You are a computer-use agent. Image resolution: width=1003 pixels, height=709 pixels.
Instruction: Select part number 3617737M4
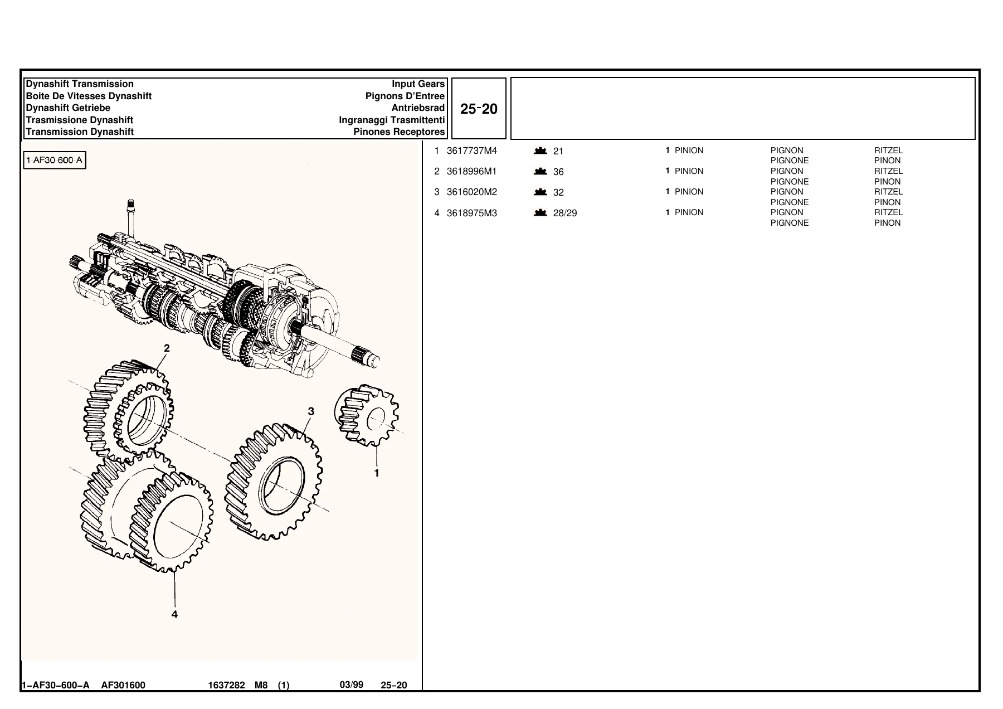[471, 150]
